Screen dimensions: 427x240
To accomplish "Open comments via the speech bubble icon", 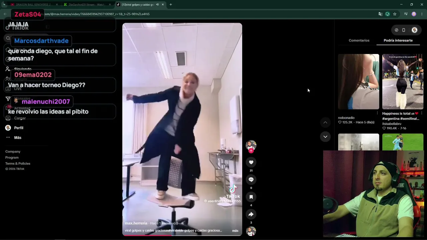I will pos(251,180).
